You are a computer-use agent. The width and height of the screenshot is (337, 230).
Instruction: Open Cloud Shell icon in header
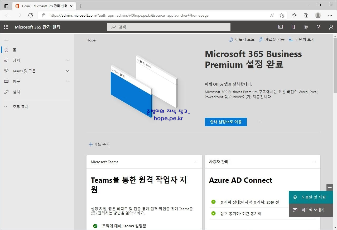pyautogui.click(x=281, y=27)
